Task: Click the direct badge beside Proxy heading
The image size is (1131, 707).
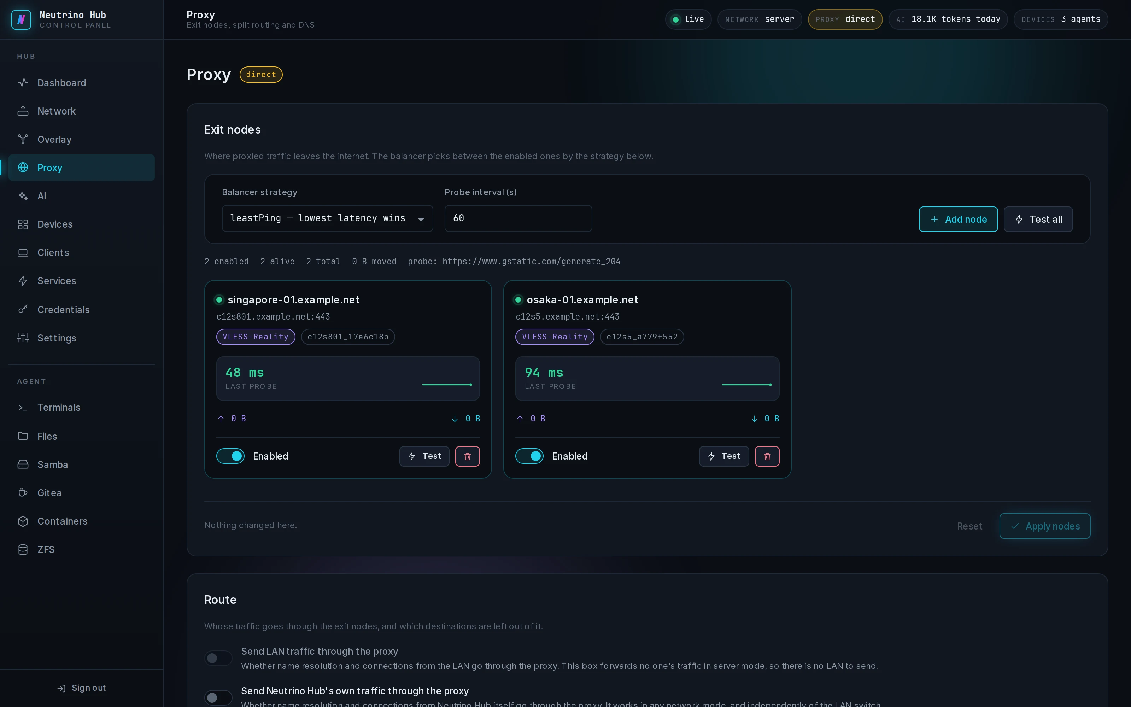Action: (261, 74)
